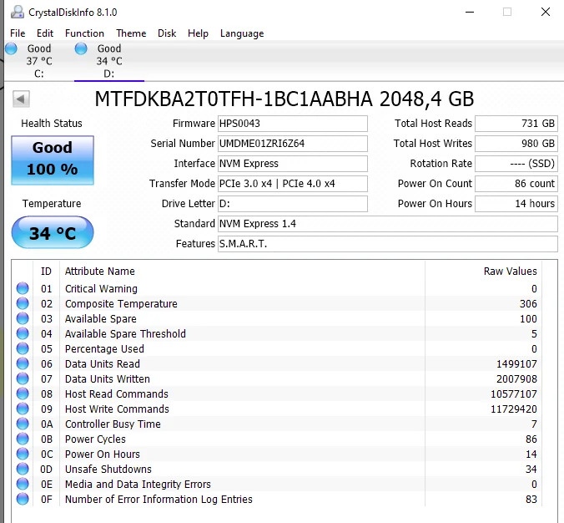Screen dimensions: 564x523
Task: Click status orb for Media and Data Integrity Errors
Action: [23, 484]
